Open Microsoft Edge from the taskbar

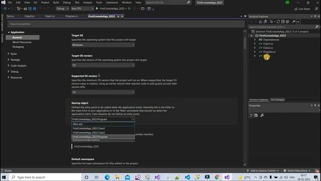coord(107,177)
